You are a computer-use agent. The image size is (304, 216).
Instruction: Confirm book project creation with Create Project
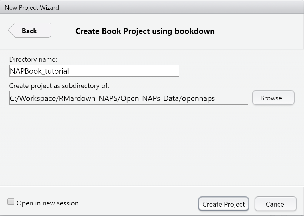pos(224,204)
